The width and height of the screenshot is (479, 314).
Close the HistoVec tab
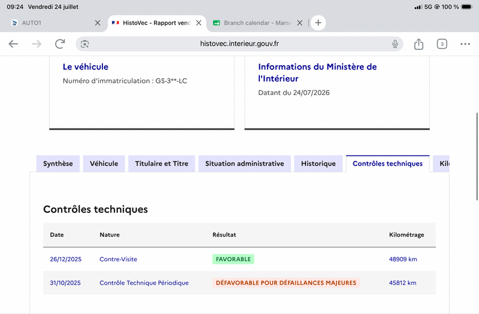(x=199, y=23)
